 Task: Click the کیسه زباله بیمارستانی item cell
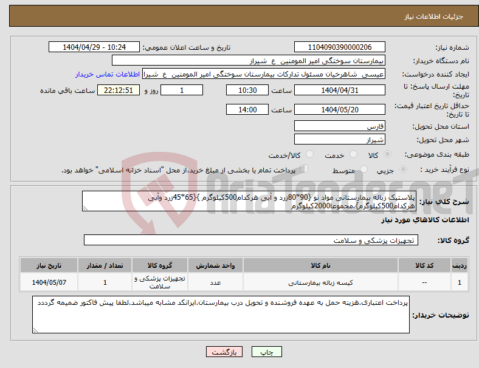(320, 282)
